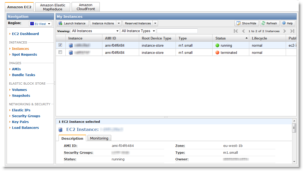Click the horizontal pane splitter handle
This screenshot has height=171, width=303.
pyautogui.click(x=166, y=117)
